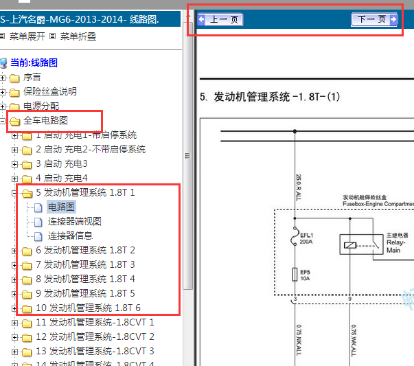
Task: Click the 电路图 page icon
Action: 38,207
